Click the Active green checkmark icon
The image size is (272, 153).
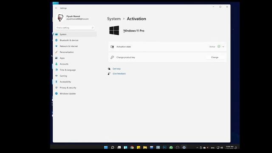click(219, 46)
